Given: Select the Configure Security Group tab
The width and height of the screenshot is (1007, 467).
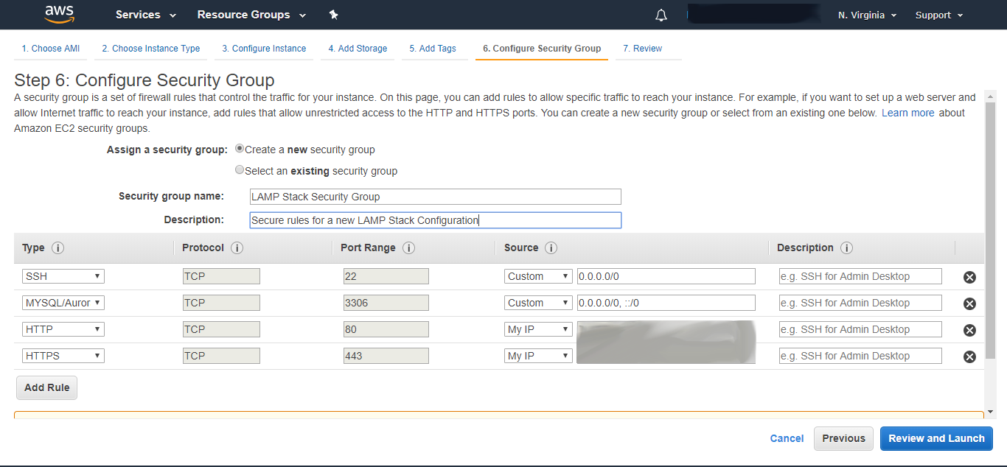Looking at the screenshot, I should point(542,49).
